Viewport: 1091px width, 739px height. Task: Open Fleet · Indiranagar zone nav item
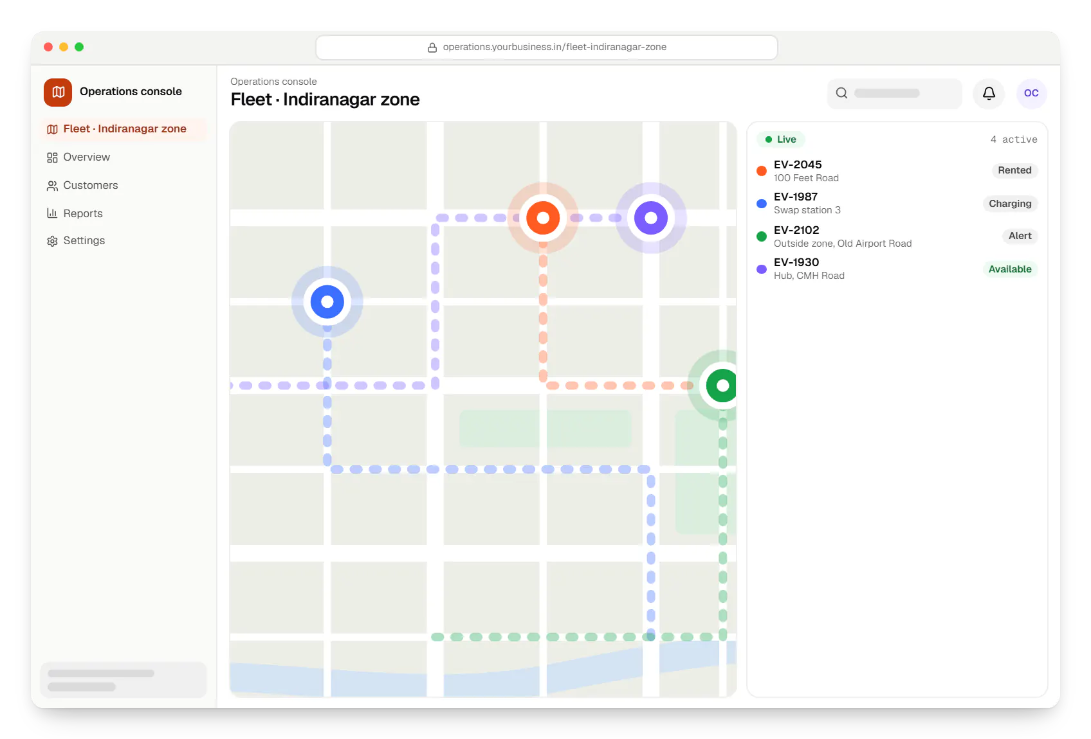tap(124, 129)
